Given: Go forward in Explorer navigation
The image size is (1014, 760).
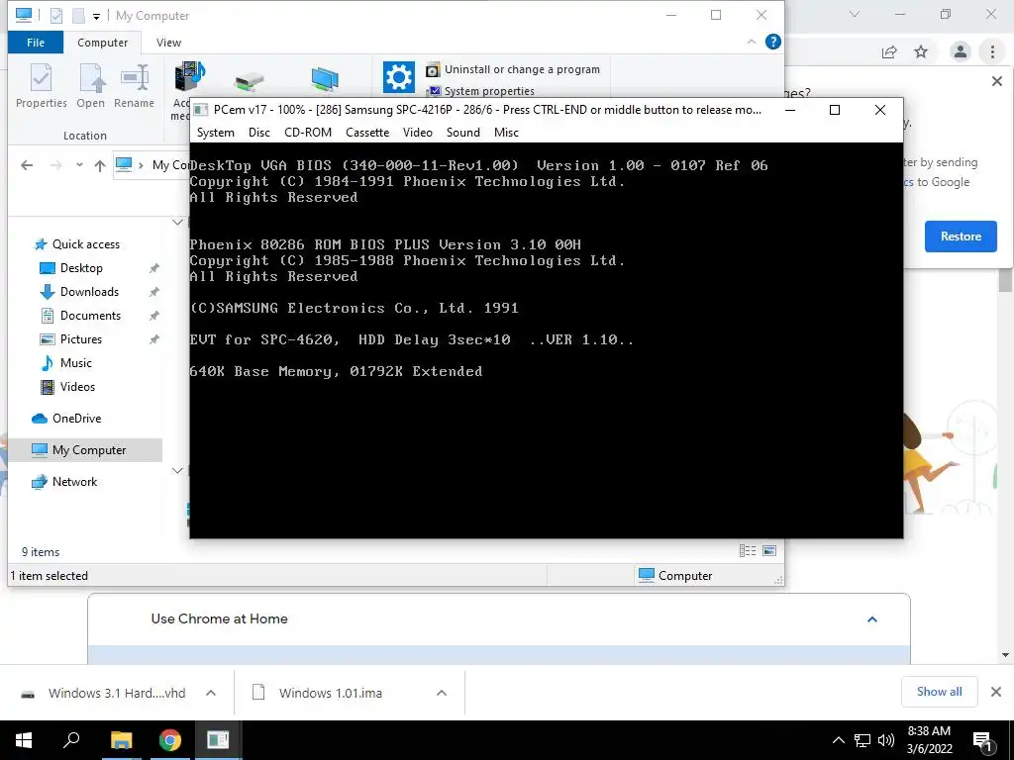Looking at the screenshot, I should point(56,165).
